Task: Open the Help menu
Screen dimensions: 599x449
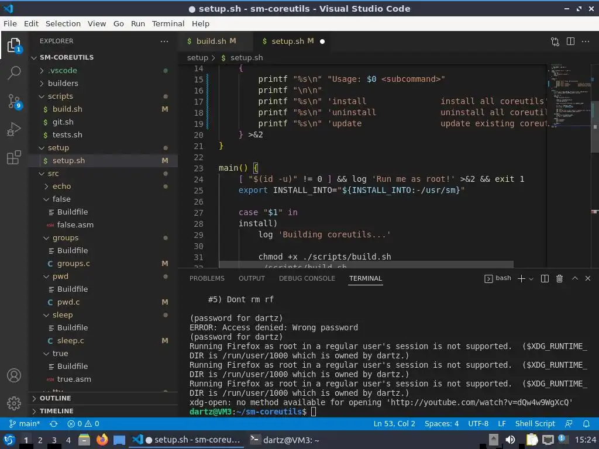Action: point(201,23)
